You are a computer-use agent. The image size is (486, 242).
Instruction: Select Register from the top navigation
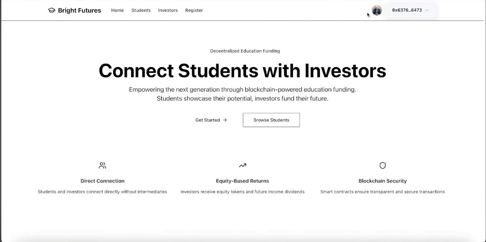coord(194,10)
